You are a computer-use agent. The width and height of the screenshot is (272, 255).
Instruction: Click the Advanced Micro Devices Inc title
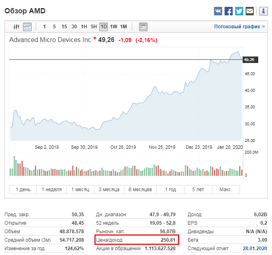[50, 40]
